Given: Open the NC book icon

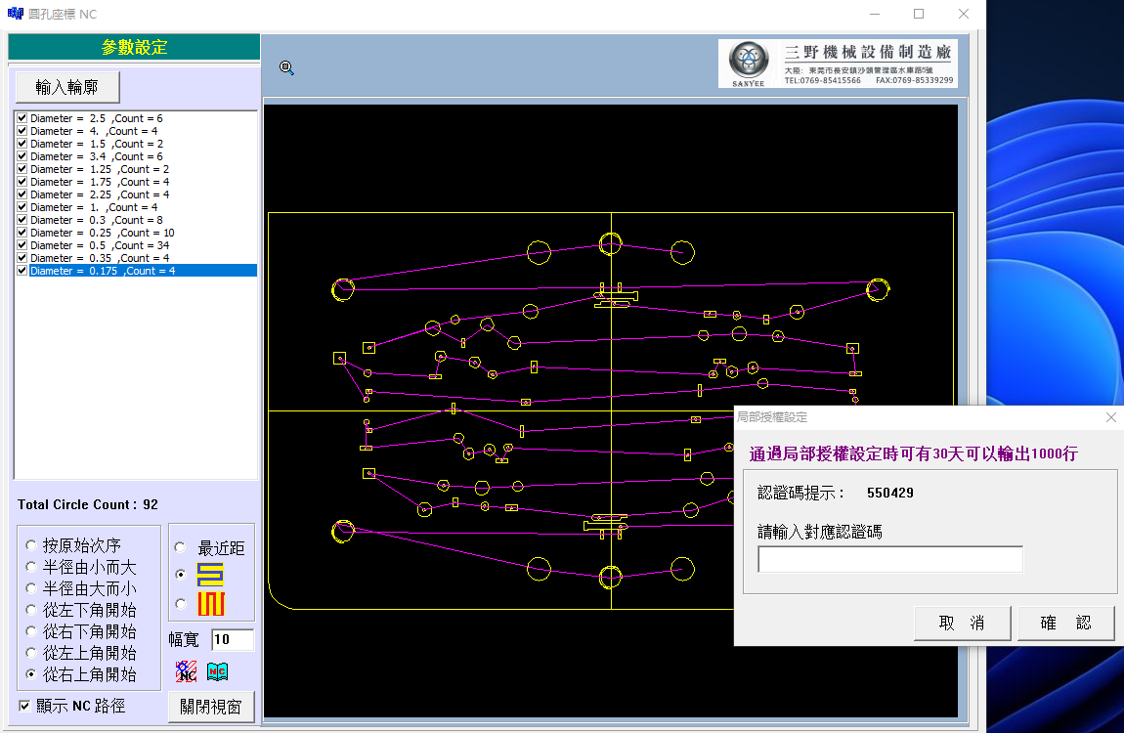Looking at the screenshot, I should point(217,671).
